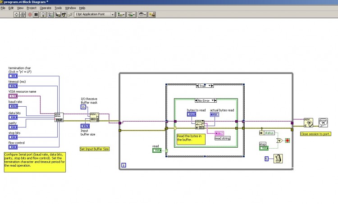Viewport: 338px width, 204px height.
Task: Click the Abort Execution button
Action: tap(30, 14)
